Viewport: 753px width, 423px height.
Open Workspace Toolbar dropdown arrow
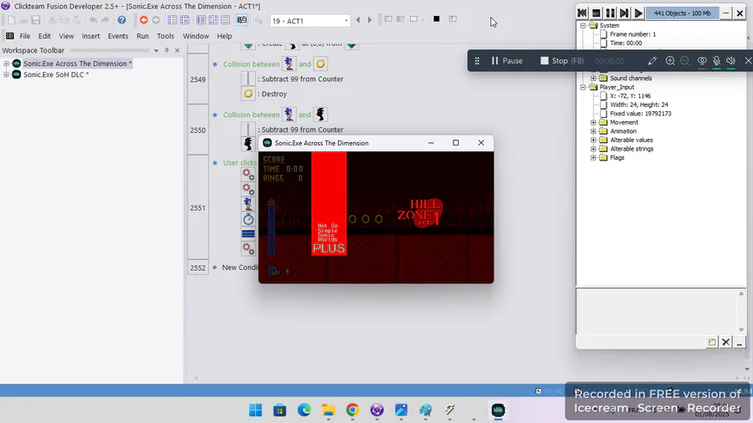[156, 50]
